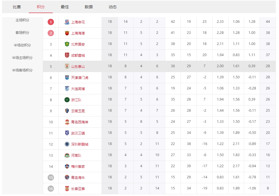
Task: Select 客场积分 away standings filter
Action: [22, 33]
